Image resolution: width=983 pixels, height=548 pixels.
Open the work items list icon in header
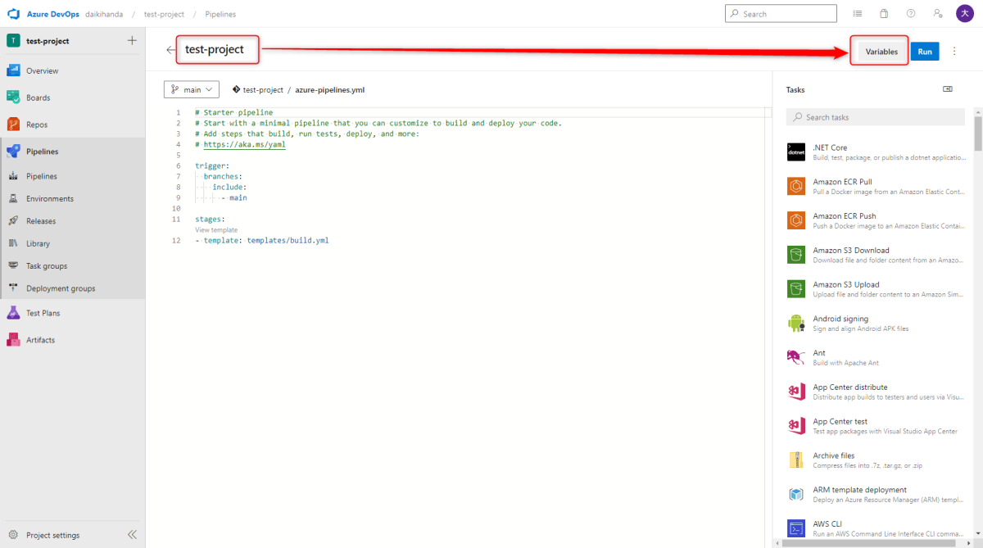[858, 14]
